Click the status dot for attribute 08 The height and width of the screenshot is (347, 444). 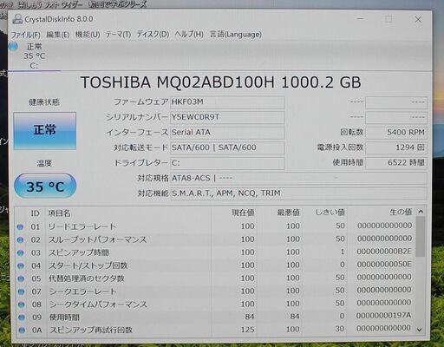pyautogui.click(x=21, y=304)
